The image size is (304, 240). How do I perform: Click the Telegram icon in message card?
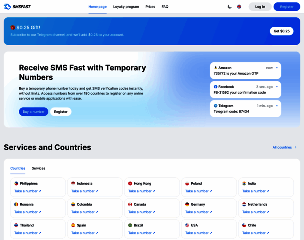(216, 106)
